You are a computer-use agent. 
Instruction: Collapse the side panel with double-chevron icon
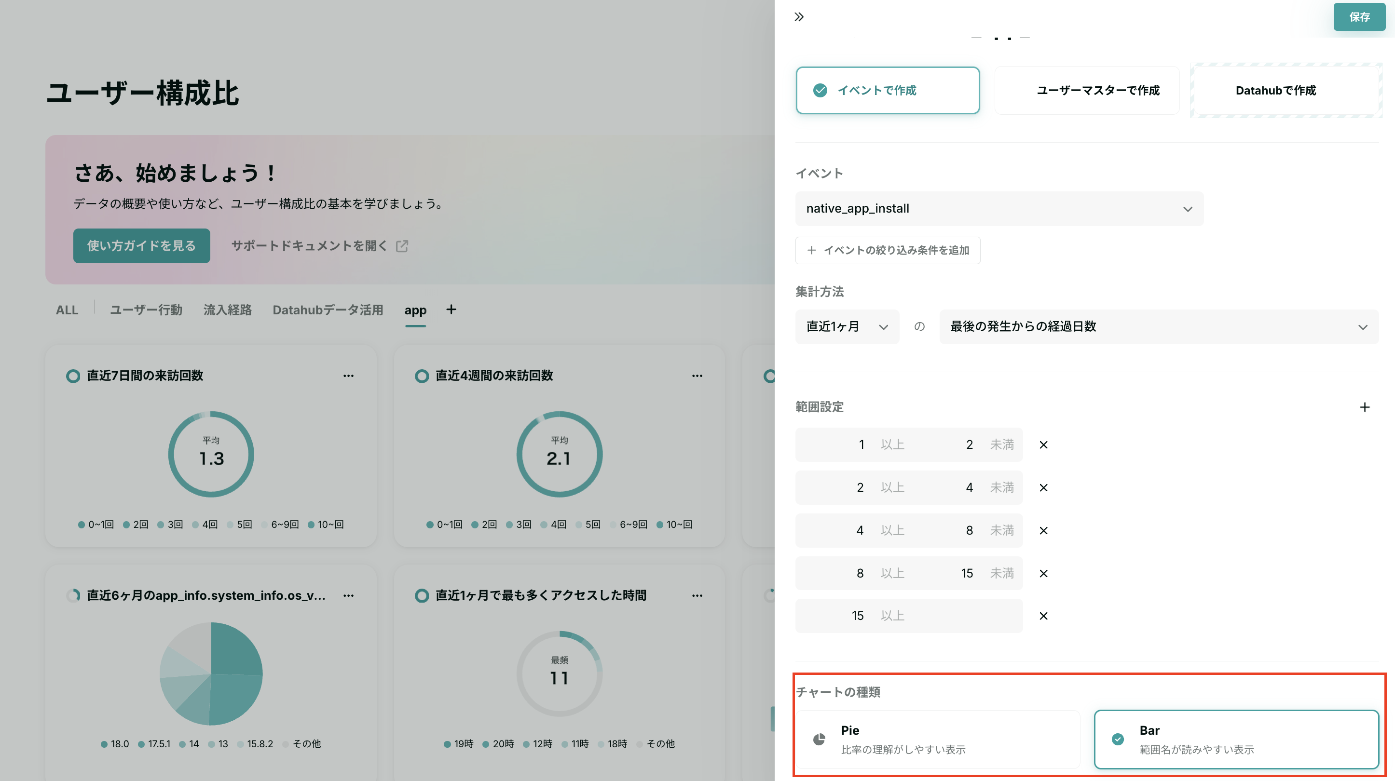(799, 17)
